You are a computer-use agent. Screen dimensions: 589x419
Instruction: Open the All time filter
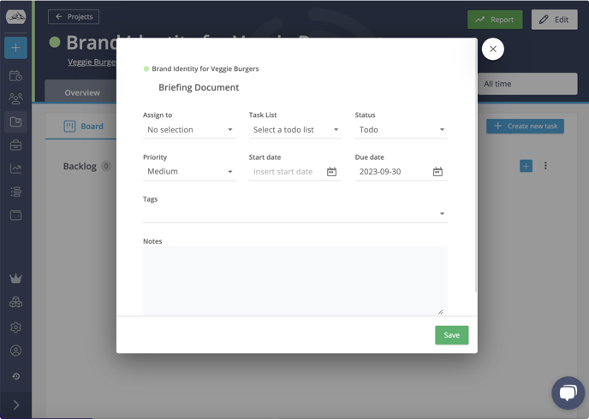point(527,84)
